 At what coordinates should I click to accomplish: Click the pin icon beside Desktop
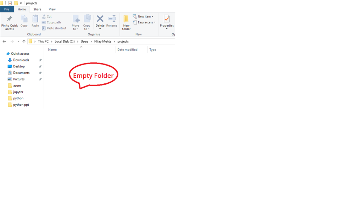coord(40,67)
